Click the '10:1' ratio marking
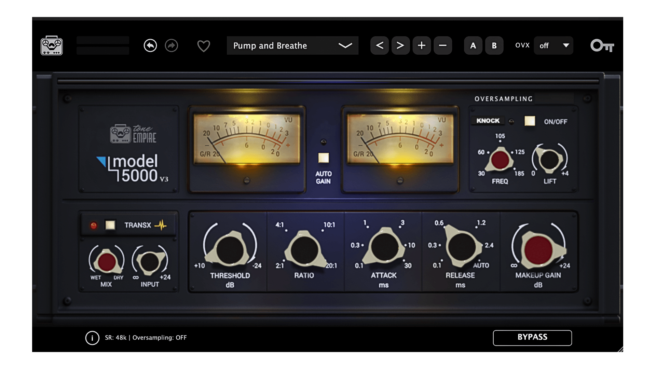 point(329,224)
